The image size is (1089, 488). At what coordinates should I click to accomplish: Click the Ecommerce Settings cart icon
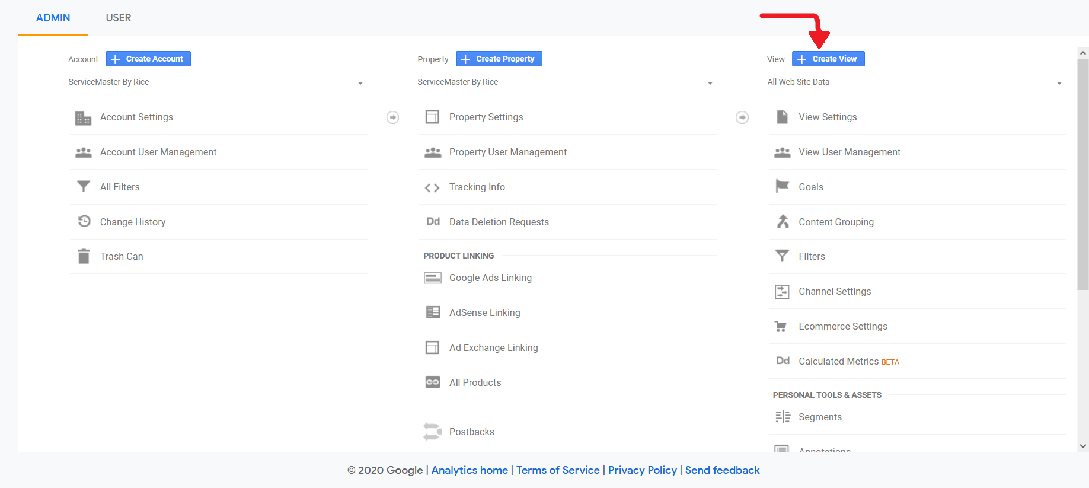(781, 326)
